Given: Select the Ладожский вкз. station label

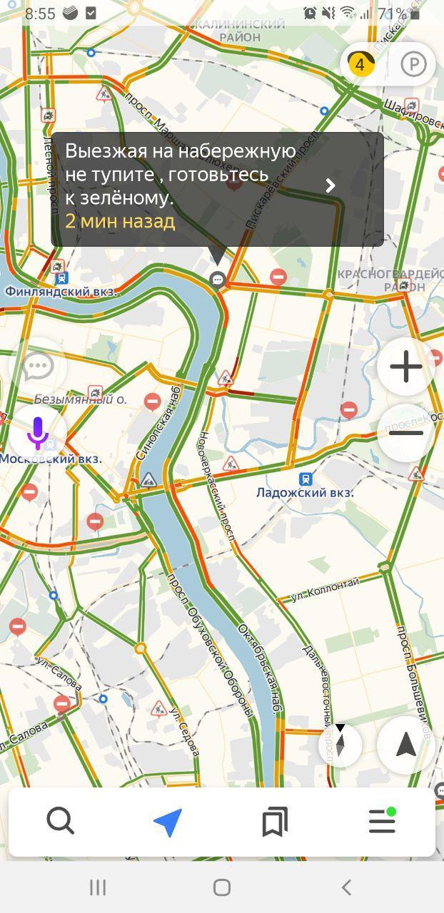Looking at the screenshot, I should coord(305,492).
